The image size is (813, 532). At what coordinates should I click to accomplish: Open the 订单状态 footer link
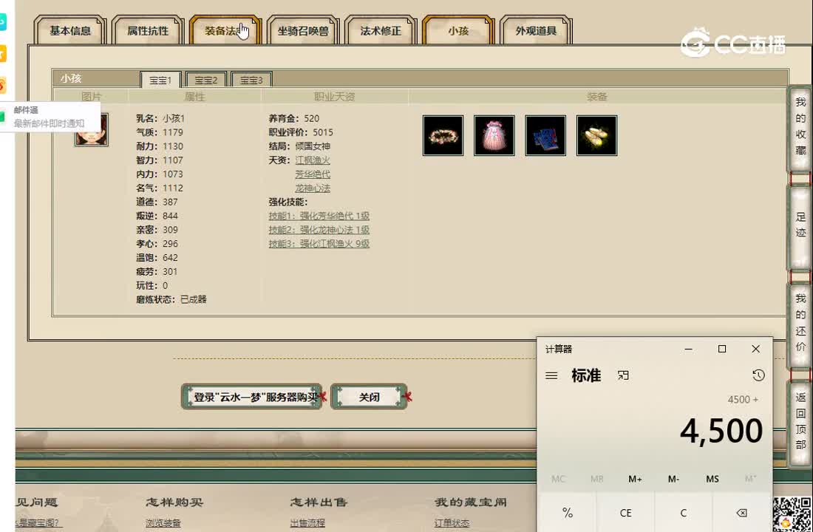[x=452, y=523]
